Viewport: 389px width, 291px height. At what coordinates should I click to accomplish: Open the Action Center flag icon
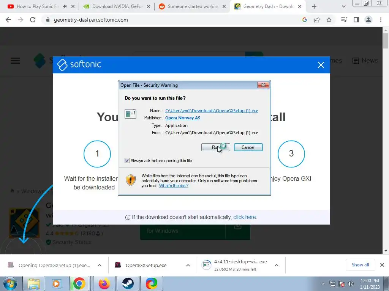click(x=342, y=284)
